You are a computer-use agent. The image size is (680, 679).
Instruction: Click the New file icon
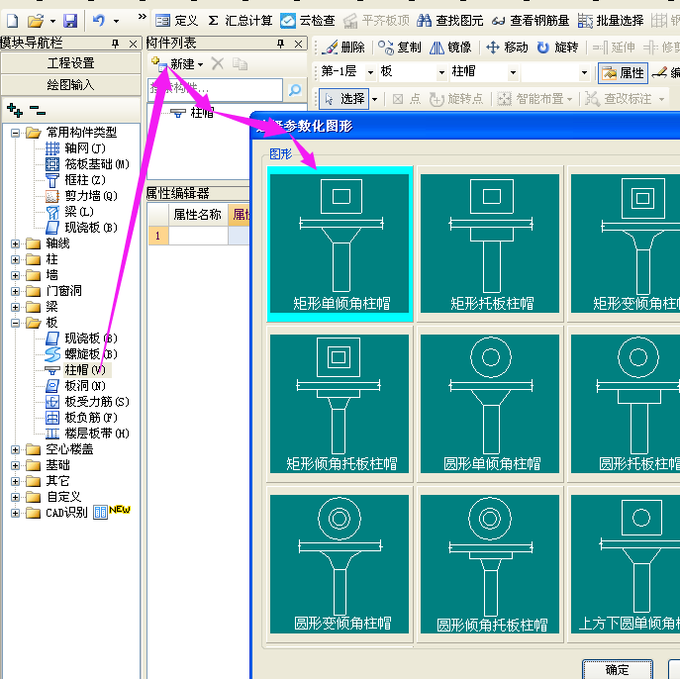pos(12,21)
